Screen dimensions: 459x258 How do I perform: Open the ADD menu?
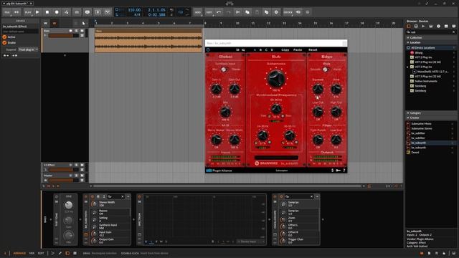coord(198,12)
